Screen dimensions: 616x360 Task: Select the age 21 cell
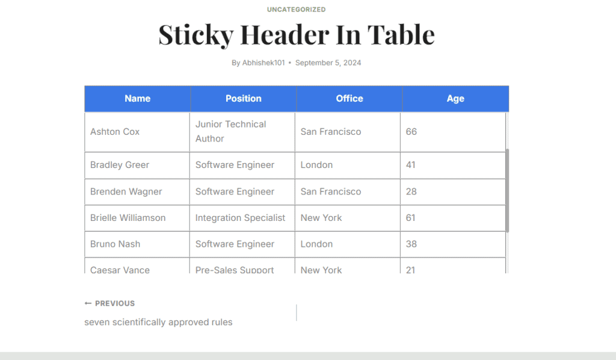(x=453, y=266)
